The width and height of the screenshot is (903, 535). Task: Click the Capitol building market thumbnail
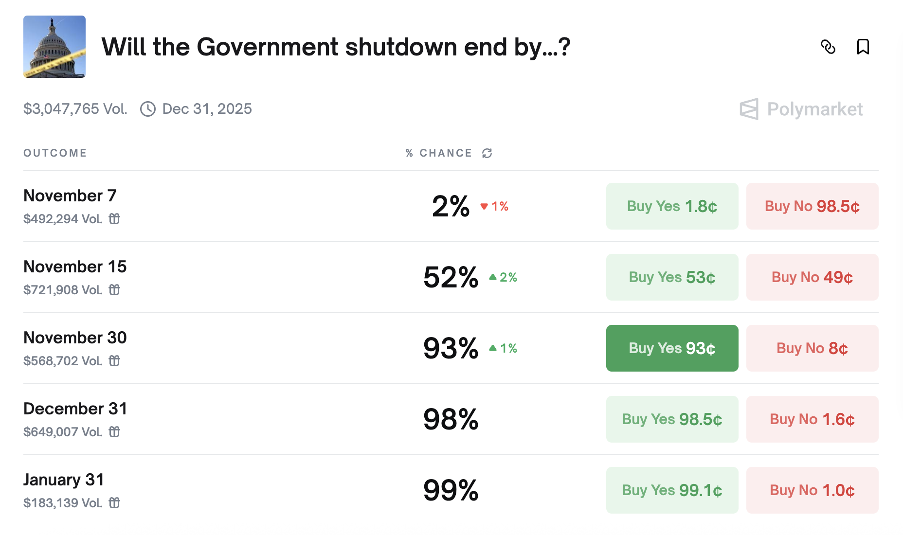pyautogui.click(x=54, y=47)
